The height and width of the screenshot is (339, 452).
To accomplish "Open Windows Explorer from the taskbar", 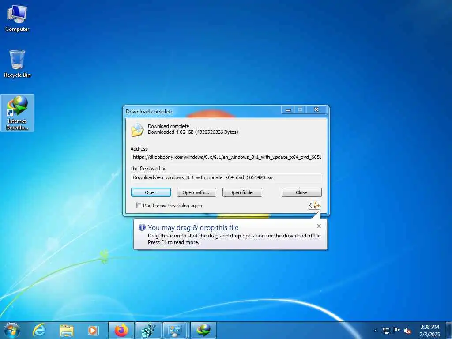I will [x=67, y=331].
